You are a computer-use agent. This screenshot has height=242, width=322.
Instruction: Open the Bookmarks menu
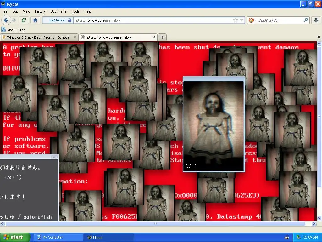[x=58, y=11]
